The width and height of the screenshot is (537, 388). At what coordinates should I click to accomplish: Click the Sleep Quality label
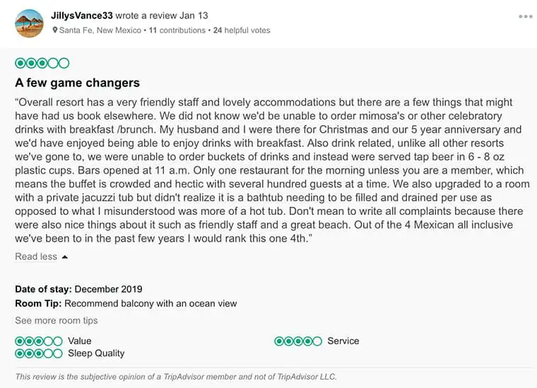coord(96,353)
